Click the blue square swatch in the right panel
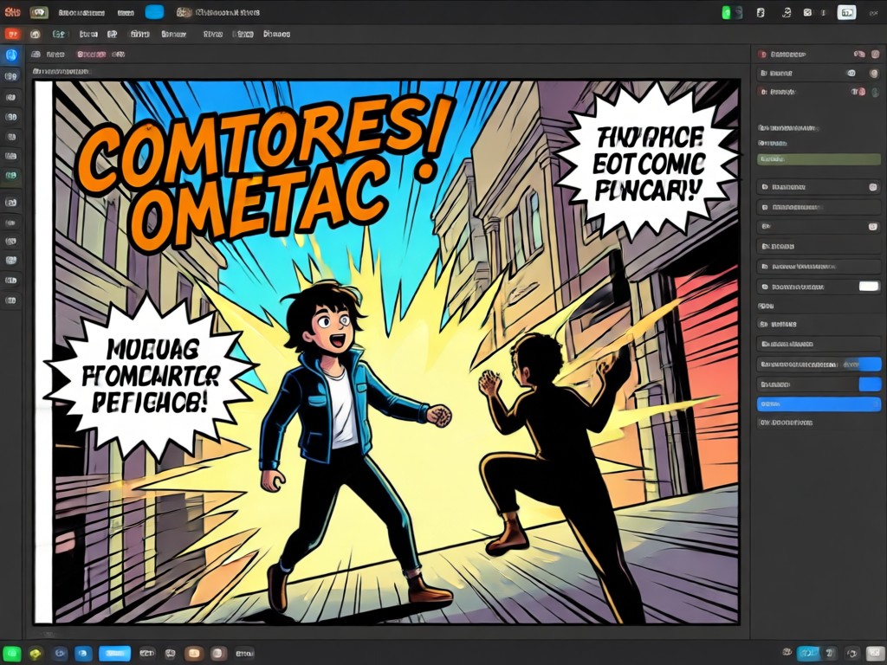 (x=870, y=384)
